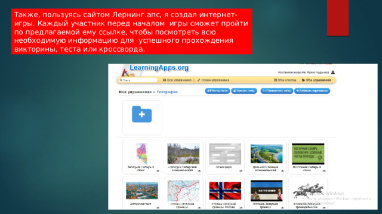This screenshot has height=214, width=382.
Task: Click the 'Атмосфера' exercise title text
Action: click(224, 167)
